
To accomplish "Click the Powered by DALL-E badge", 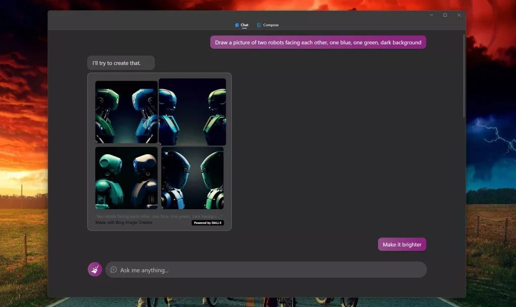I will pos(208,223).
